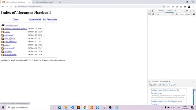Close the DevTools panel

[x=194, y=11]
